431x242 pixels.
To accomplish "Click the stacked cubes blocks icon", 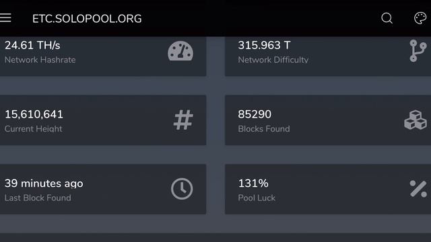I will coord(416,120).
